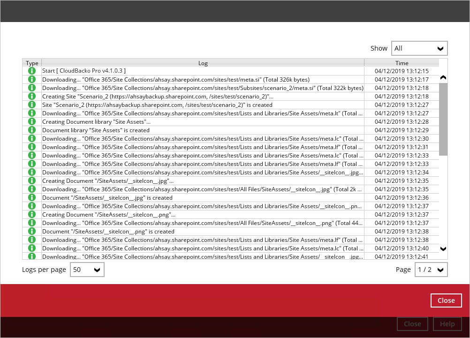Click info icon of the 13:12:35 download row

pyautogui.click(x=32, y=189)
